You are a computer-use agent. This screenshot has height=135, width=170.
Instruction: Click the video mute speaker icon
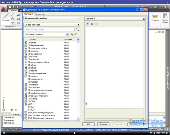(151, 133)
